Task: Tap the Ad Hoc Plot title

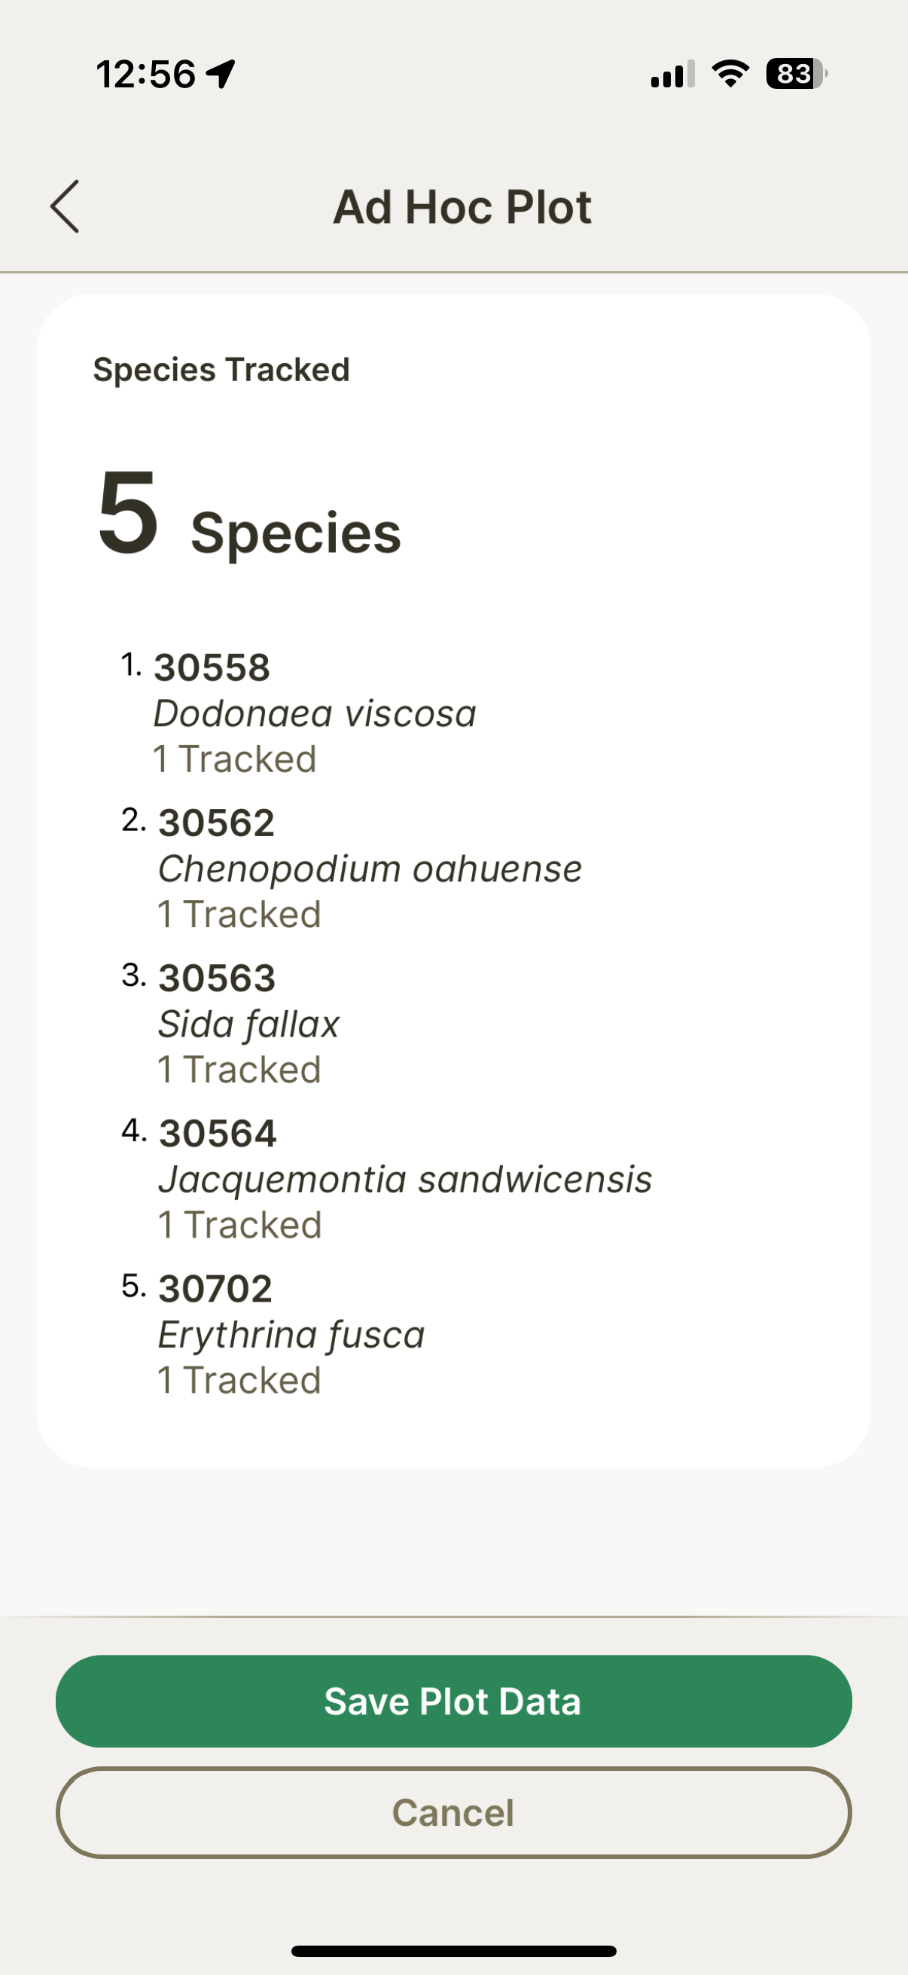Action: click(x=462, y=207)
